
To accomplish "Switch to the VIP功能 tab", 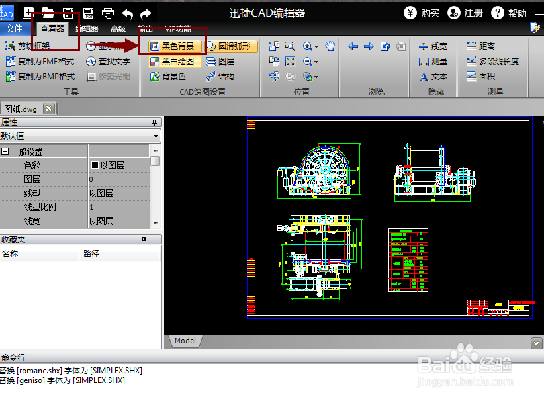I will (178, 29).
